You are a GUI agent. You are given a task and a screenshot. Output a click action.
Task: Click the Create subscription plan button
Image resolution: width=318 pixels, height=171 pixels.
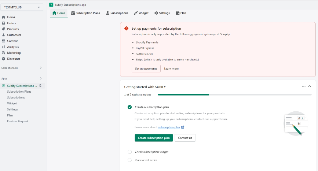(154, 138)
